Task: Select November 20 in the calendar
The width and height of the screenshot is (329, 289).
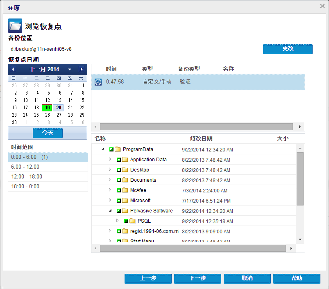Action: click(x=59, y=108)
